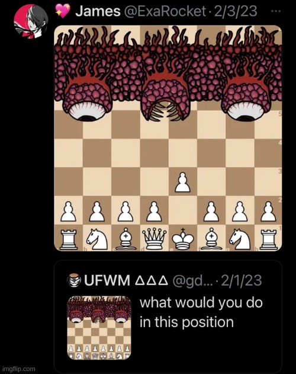Open the UFWM profile avatar
The image size is (296, 374).
75,280
